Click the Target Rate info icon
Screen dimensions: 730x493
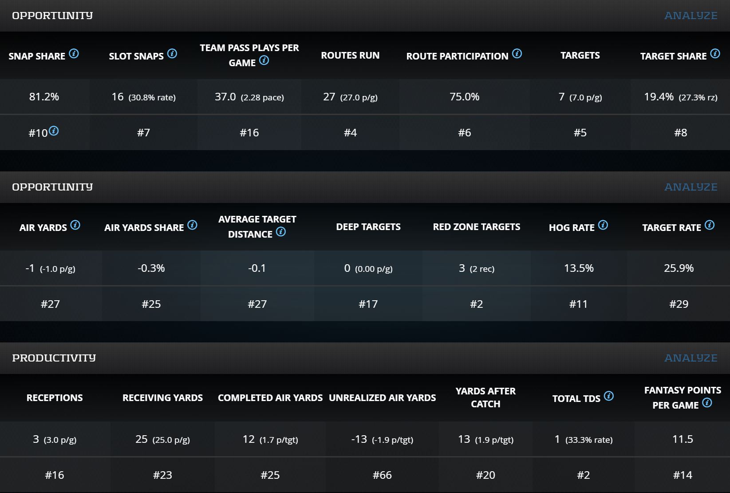click(710, 225)
